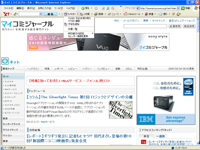Open the 表示(V) menu
The width and height of the screenshot is (200, 150).
[31, 8]
